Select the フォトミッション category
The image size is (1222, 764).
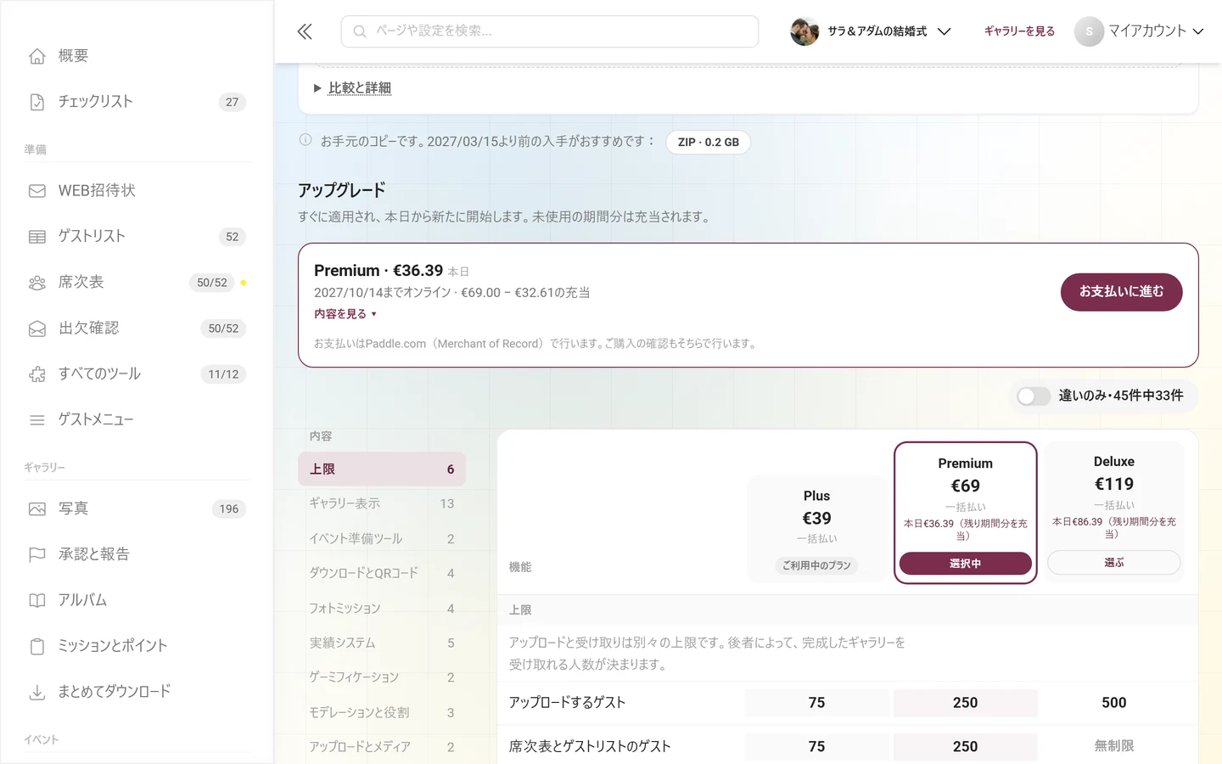pos(382,609)
